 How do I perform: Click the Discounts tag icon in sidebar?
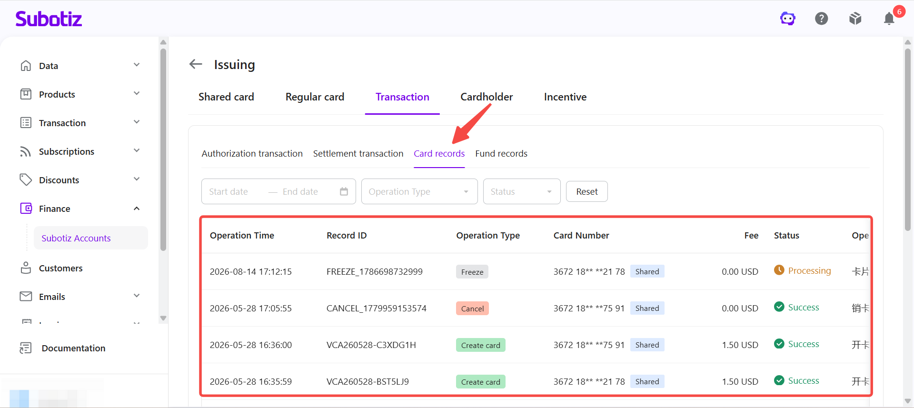tap(26, 180)
